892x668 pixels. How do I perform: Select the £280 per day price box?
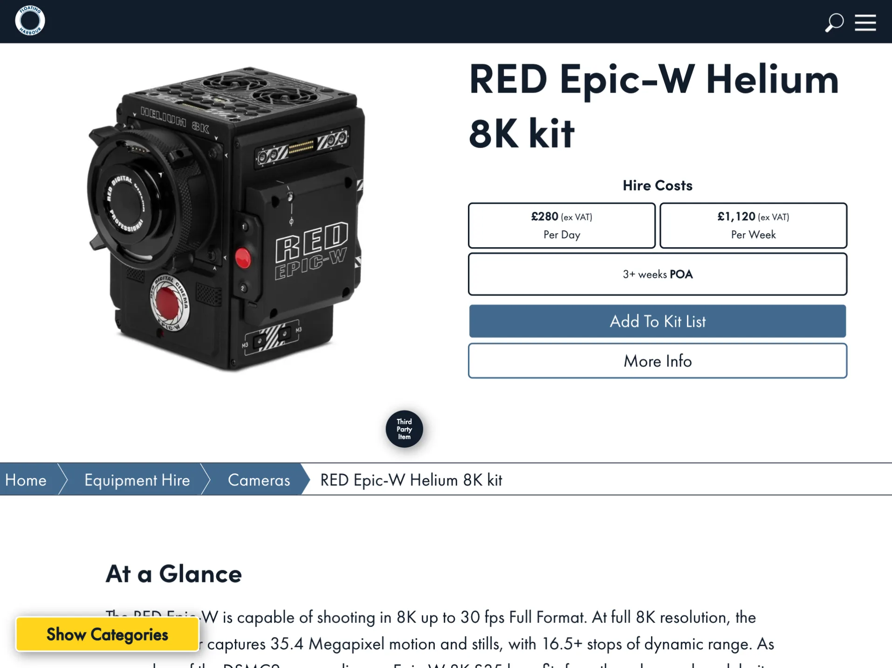[562, 225]
